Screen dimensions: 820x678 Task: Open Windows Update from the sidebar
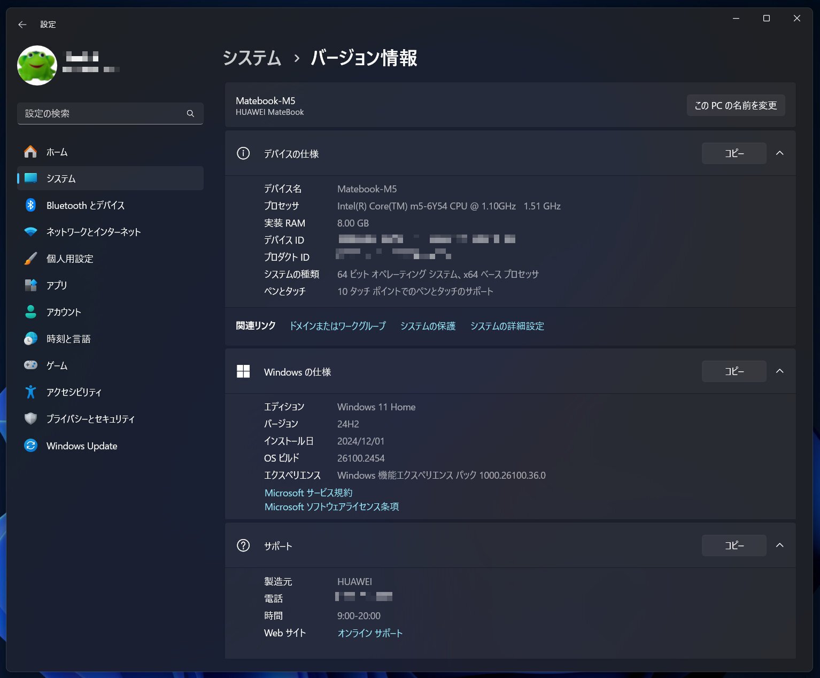tap(81, 446)
